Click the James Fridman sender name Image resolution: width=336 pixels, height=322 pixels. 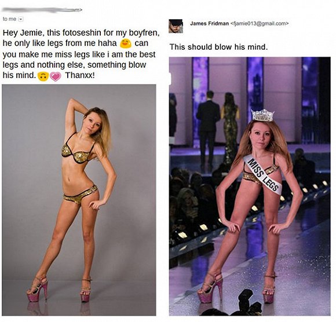pos(209,24)
